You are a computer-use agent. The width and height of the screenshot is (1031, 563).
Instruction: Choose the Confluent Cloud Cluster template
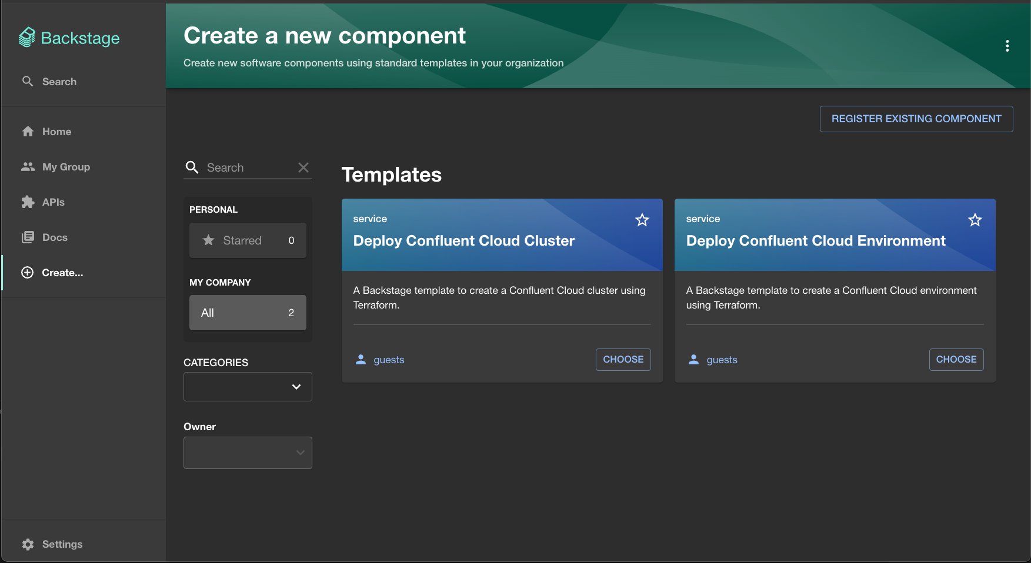(623, 360)
